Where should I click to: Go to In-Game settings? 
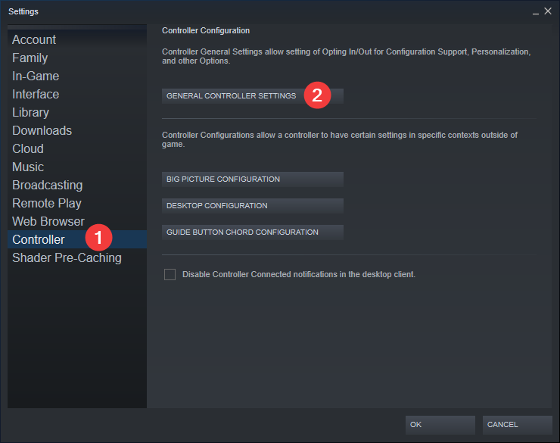pos(36,76)
